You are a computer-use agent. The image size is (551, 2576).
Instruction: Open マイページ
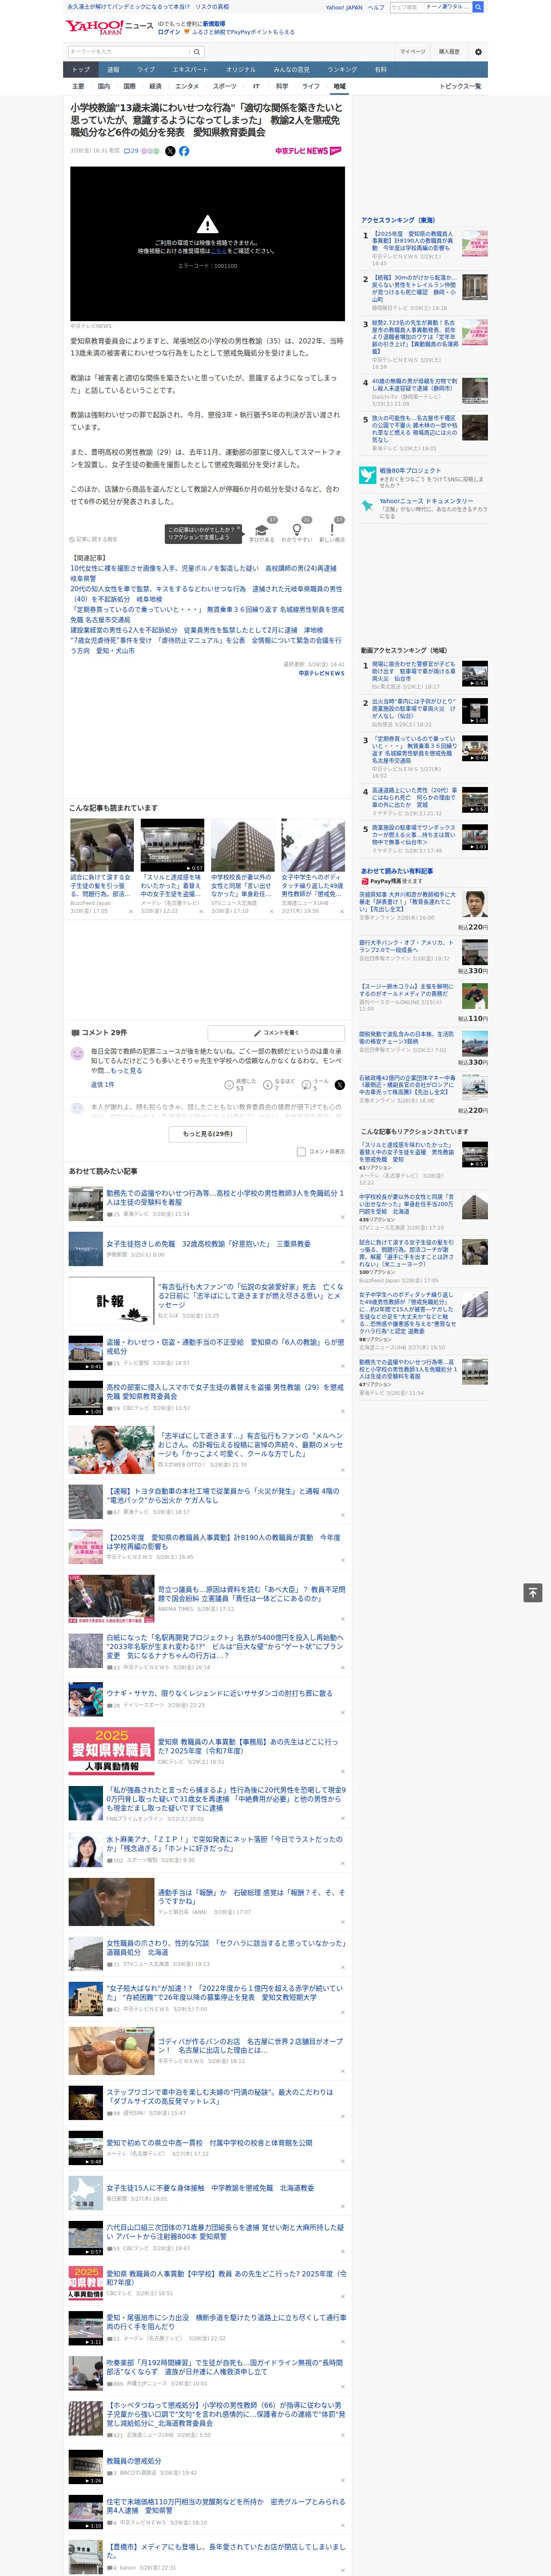point(413,52)
